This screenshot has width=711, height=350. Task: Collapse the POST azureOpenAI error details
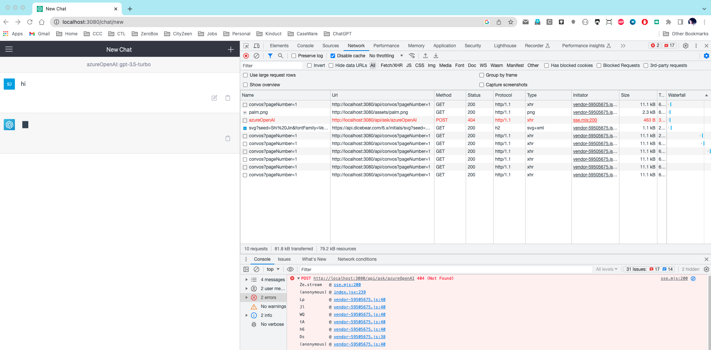coord(298,278)
